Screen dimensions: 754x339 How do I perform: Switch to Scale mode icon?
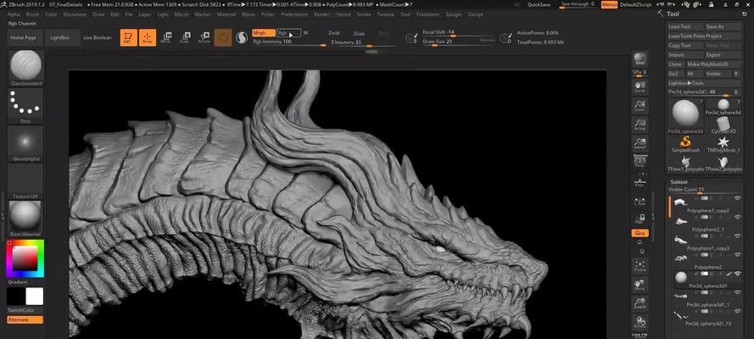pyautogui.click(x=185, y=37)
